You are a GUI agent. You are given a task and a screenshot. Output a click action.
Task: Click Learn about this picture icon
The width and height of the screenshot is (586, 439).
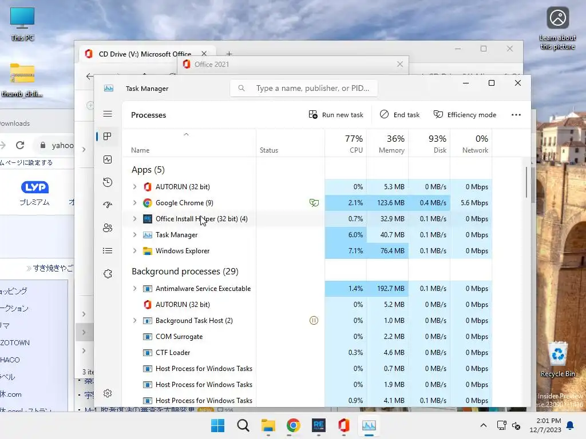(x=557, y=28)
